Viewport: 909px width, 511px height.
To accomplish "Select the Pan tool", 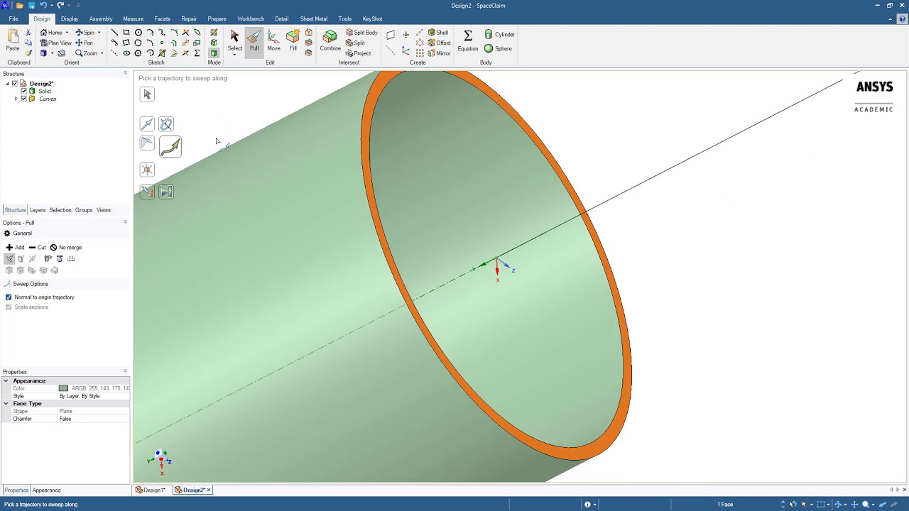I will (84, 43).
